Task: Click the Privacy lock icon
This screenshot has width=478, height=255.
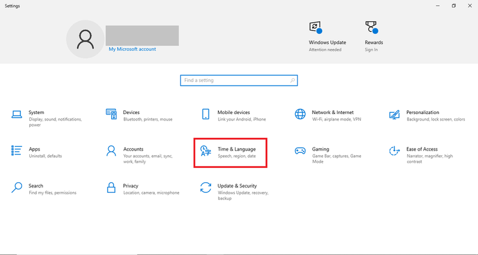Action: tap(111, 188)
